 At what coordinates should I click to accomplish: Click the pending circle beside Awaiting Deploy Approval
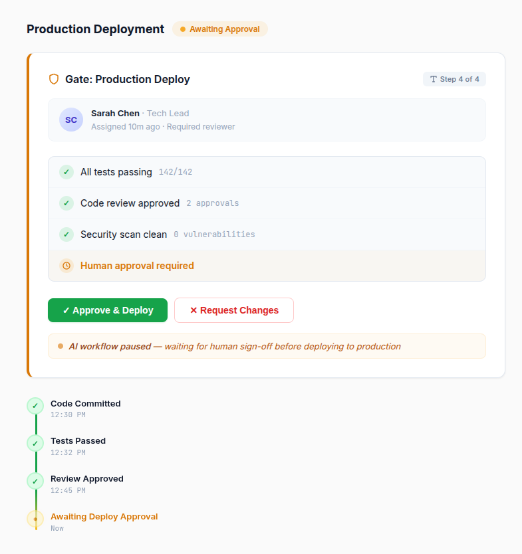(x=35, y=518)
